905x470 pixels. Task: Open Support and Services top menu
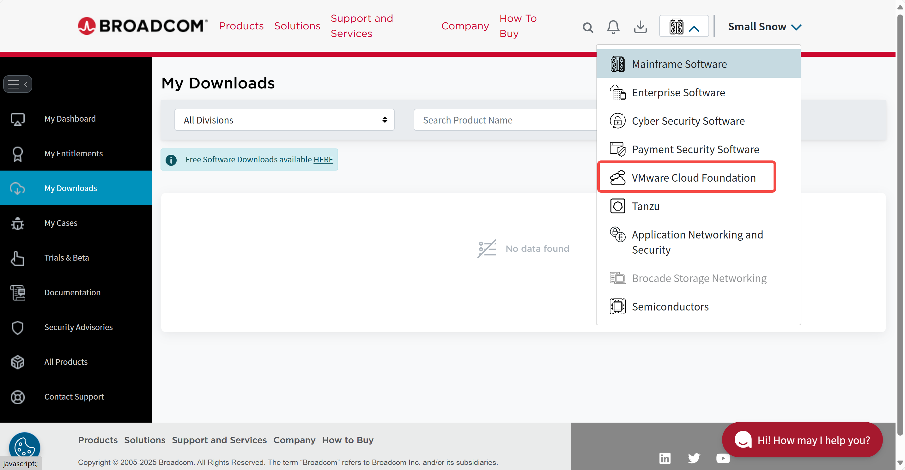[x=361, y=26]
